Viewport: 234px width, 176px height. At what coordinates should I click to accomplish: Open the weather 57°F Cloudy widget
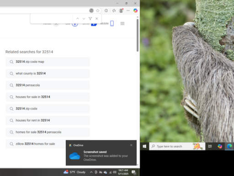point(74,172)
